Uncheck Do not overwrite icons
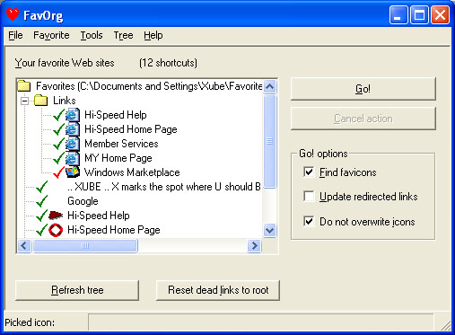 point(309,222)
